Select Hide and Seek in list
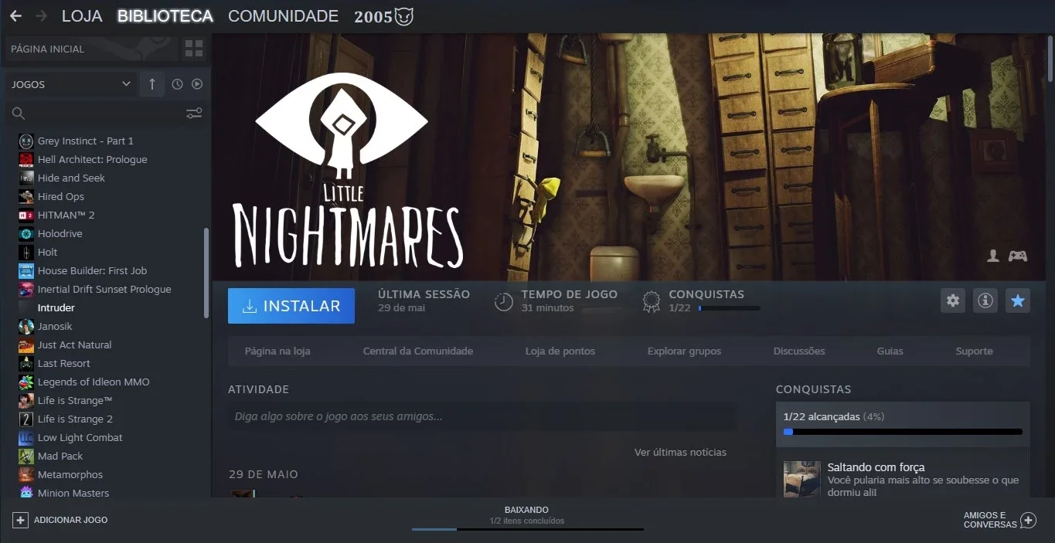This screenshot has height=543, width=1055. pos(71,178)
